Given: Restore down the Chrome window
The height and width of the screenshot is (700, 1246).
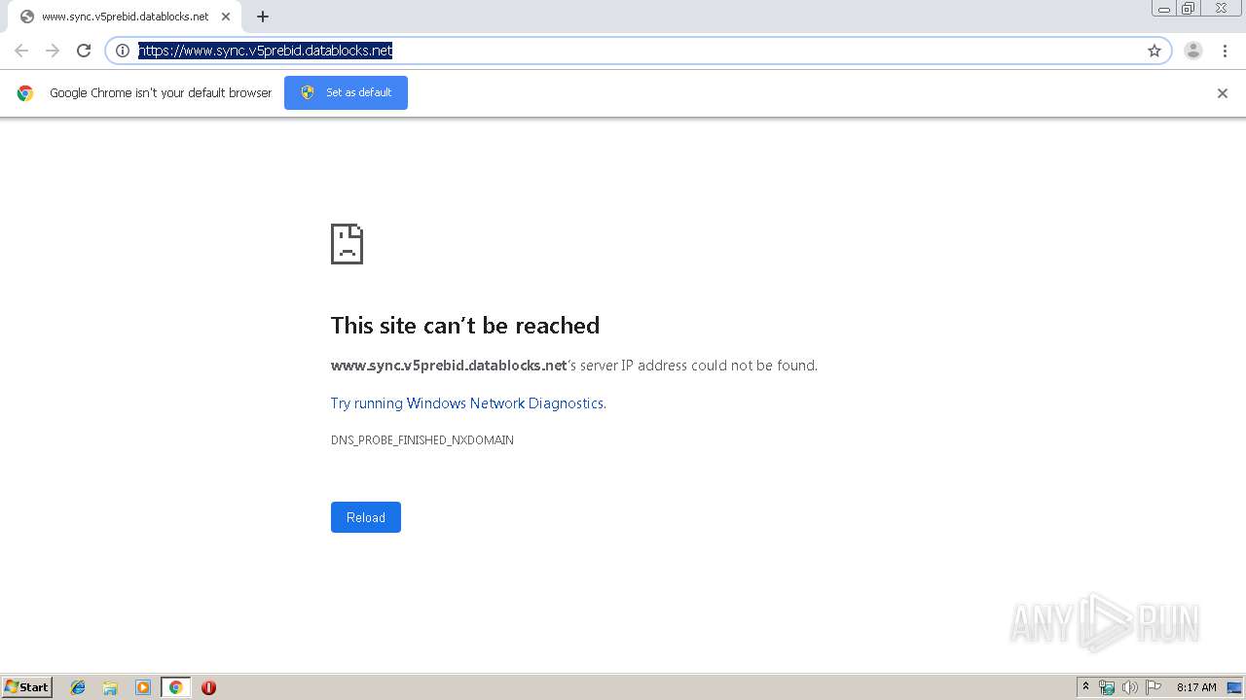Looking at the screenshot, I should (1189, 9).
